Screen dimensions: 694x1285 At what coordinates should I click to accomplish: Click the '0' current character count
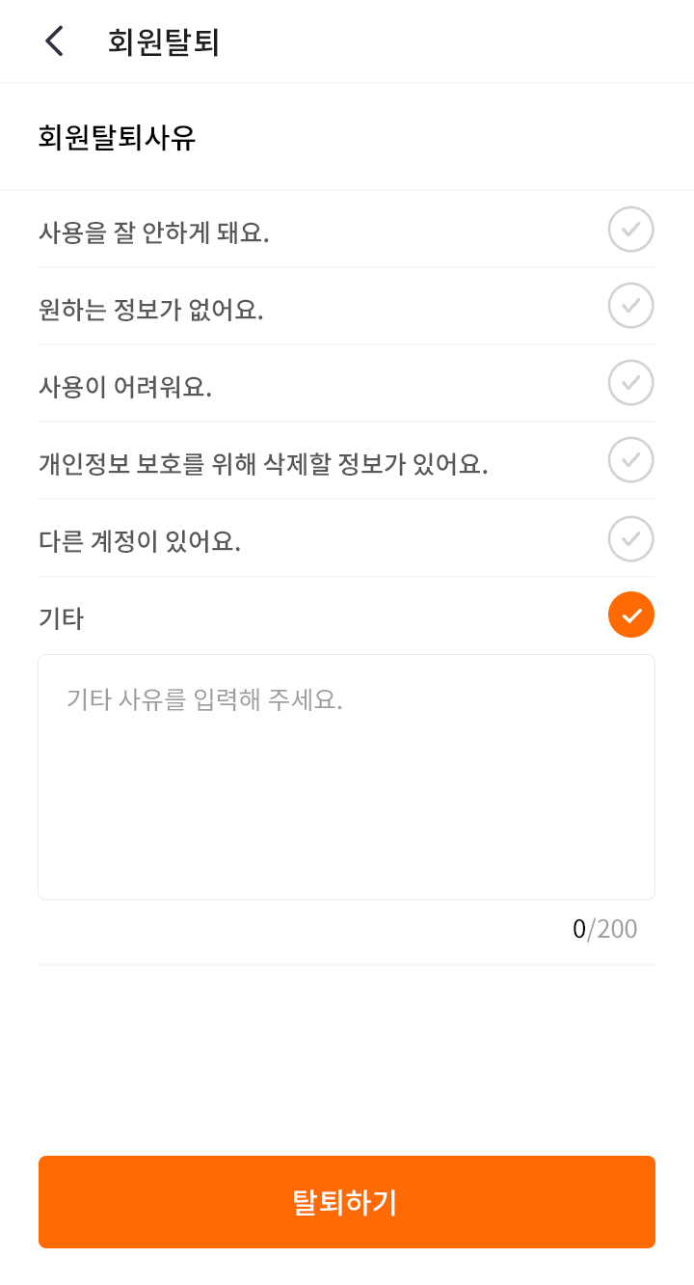578,929
